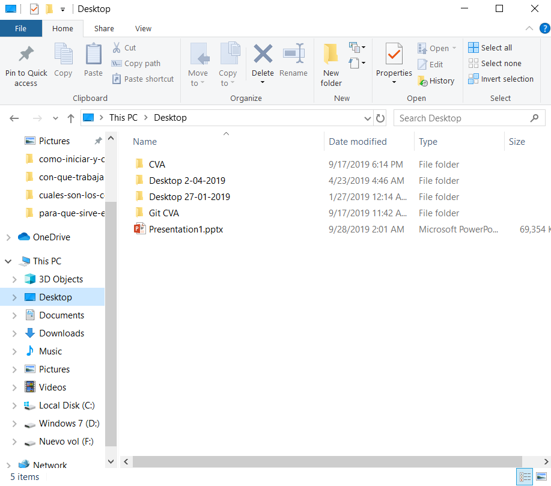Customize Quick Access Toolbar dropdown
551x486 pixels.
62,10
